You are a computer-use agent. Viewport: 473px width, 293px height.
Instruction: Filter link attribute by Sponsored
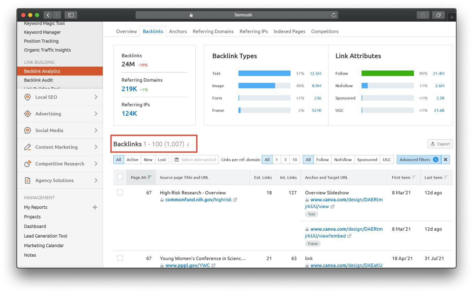click(x=367, y=160)
